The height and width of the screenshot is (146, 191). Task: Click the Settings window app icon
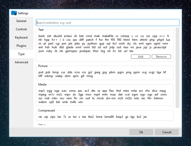pyautogui.click(x=14, y=13)
